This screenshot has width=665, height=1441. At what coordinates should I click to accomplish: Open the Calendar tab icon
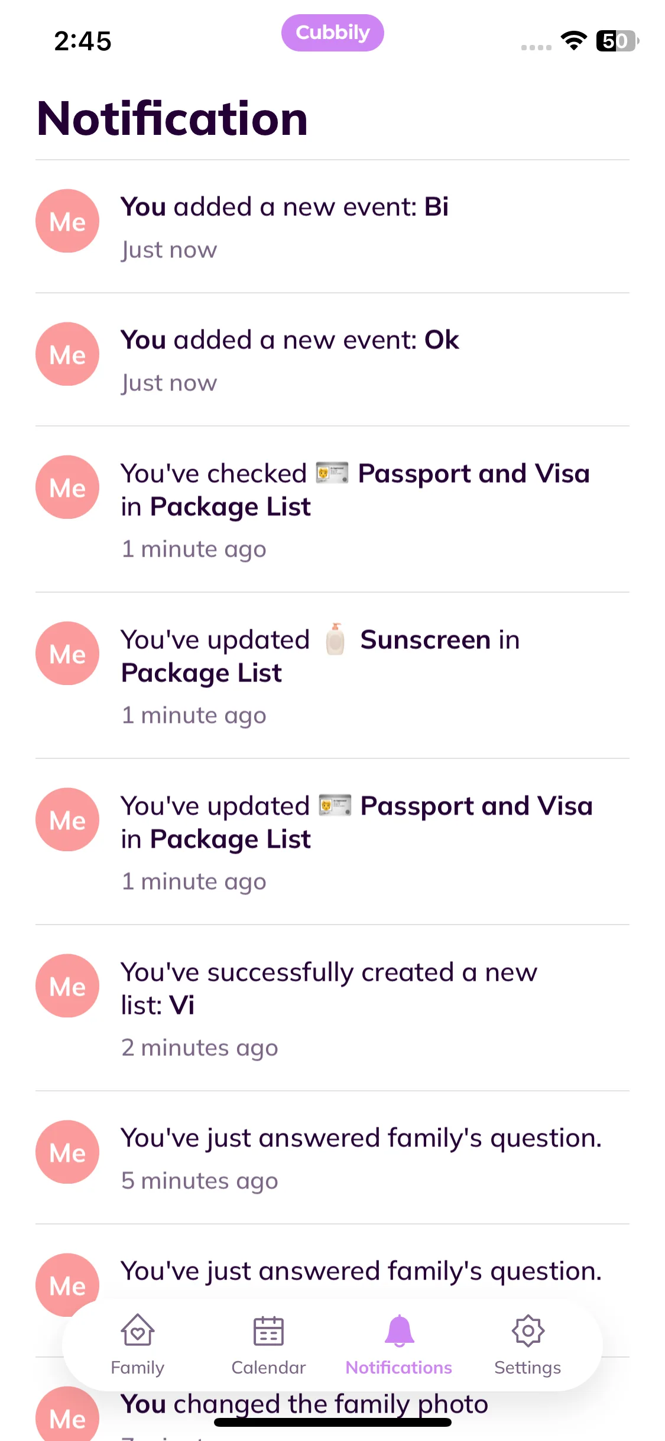268,1332
